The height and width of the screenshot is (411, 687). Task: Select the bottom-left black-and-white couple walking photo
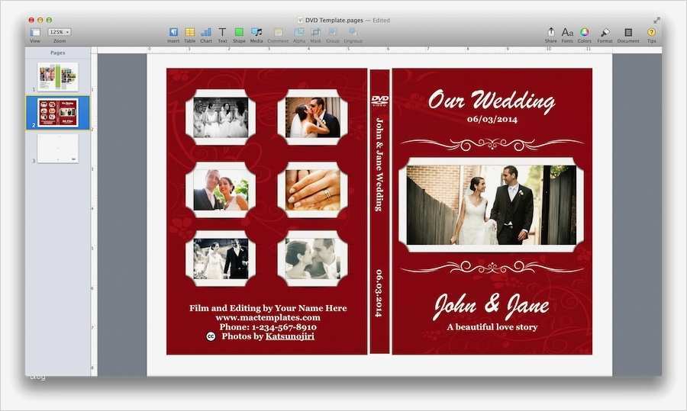point(221,258)
